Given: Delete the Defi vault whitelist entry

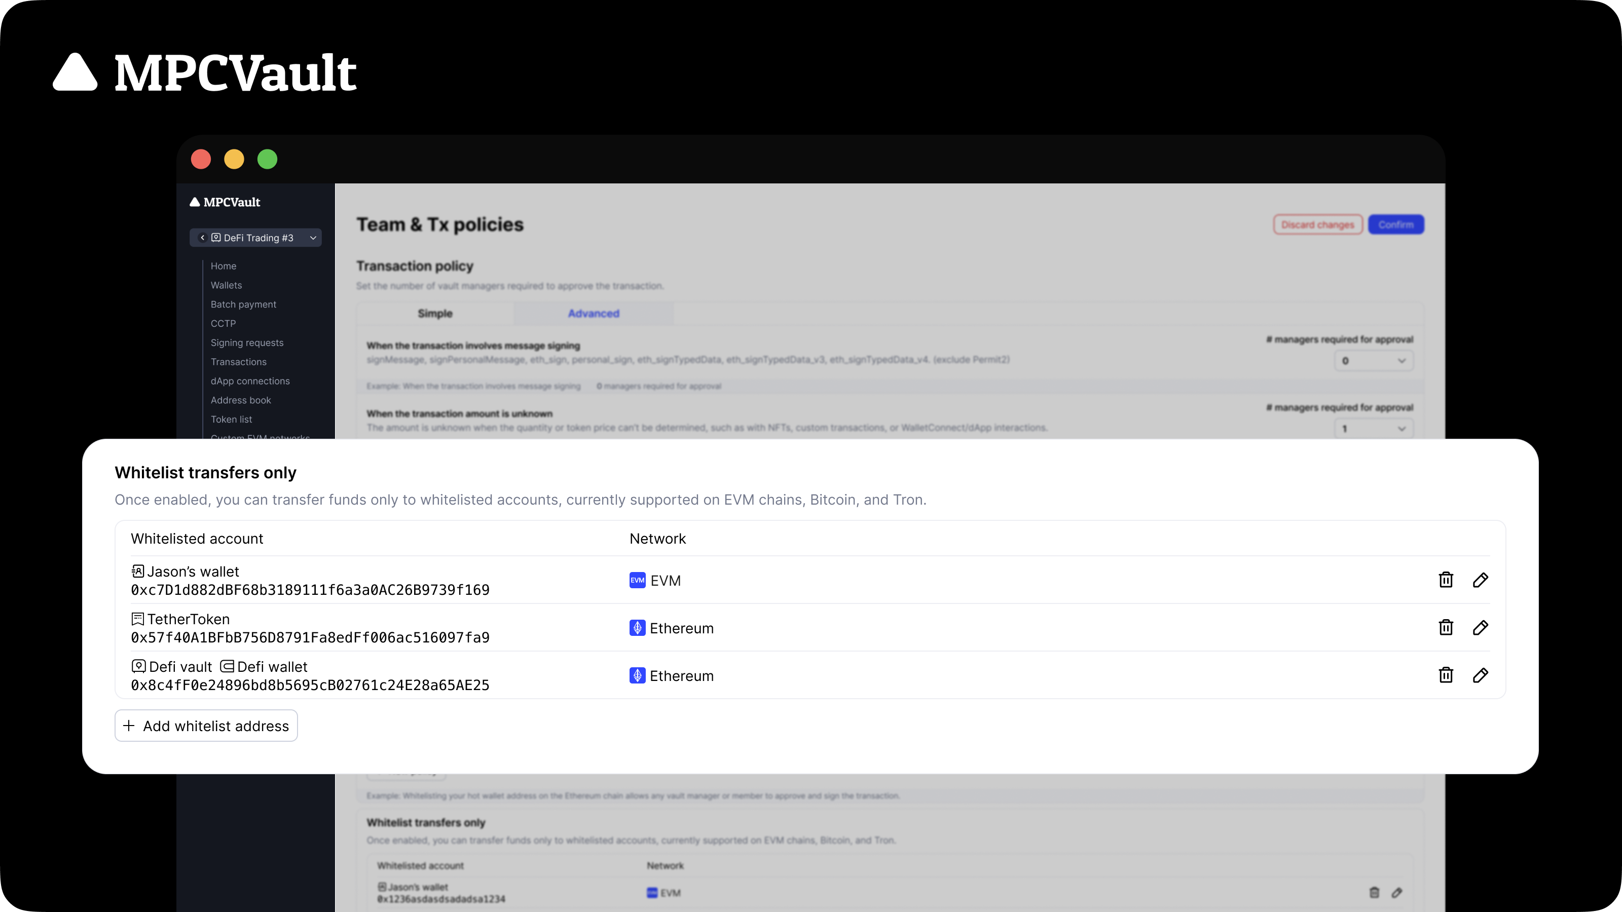Looking at the screenshot, I should (1446, 675).
